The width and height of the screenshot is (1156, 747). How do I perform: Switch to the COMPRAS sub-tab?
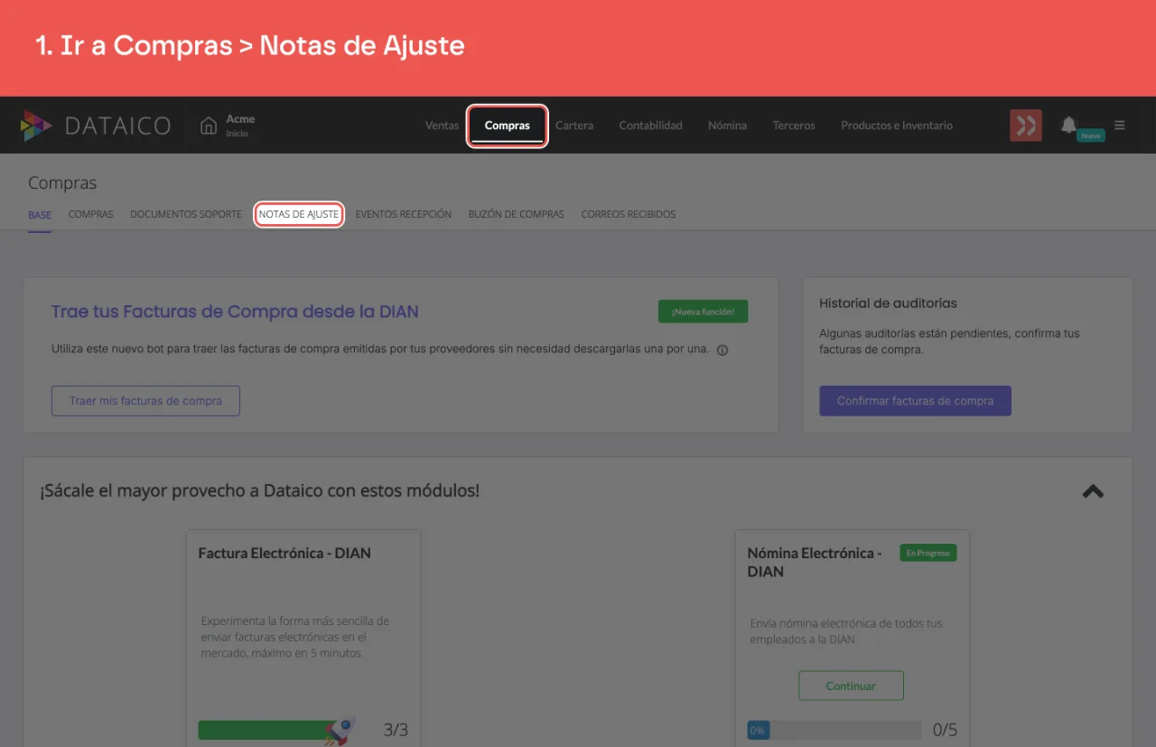click(91, 215)
